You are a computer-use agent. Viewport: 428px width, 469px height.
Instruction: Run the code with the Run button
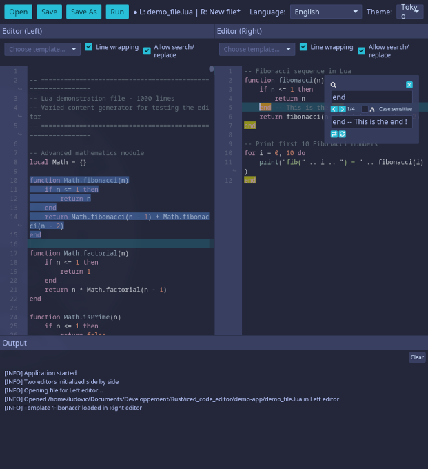pos(117,12)
